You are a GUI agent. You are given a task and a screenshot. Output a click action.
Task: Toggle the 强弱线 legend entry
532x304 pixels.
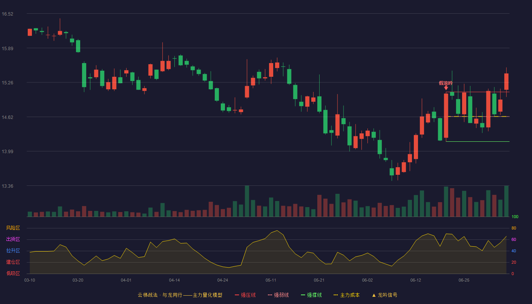tap(278, 295)
